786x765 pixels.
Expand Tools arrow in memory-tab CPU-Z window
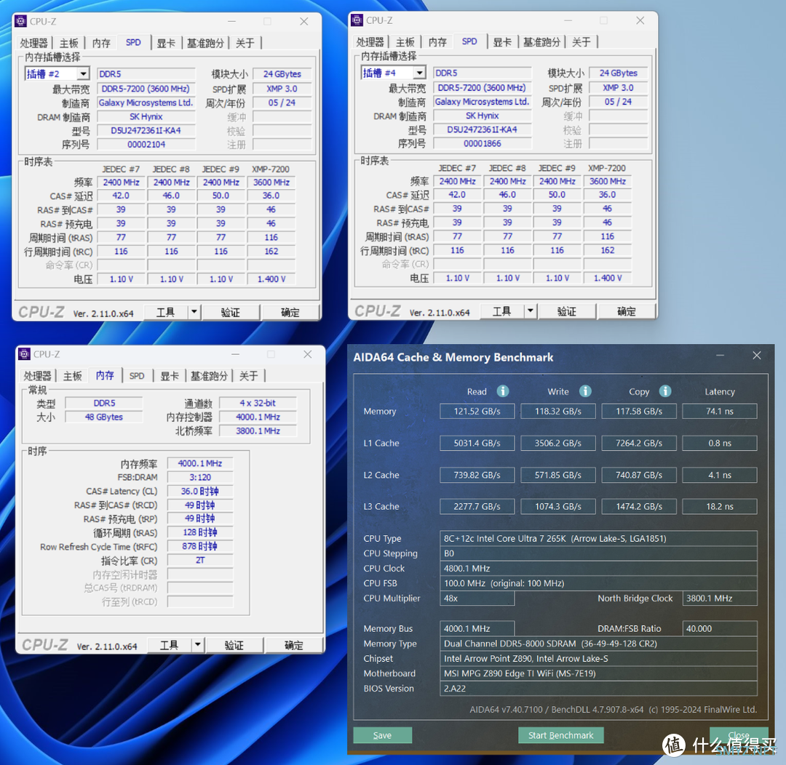pyautogui.click(x=198, y=645)
